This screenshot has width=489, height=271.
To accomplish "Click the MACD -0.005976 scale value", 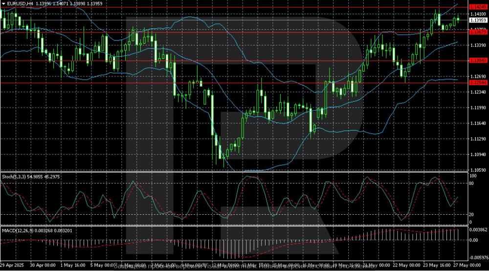I will (477, 257).
